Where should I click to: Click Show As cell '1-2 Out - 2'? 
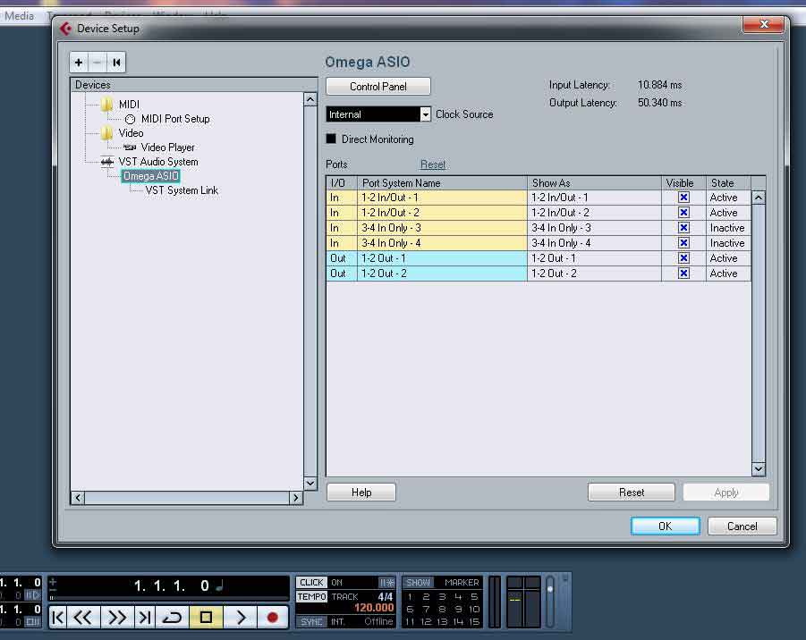point(594,274)
